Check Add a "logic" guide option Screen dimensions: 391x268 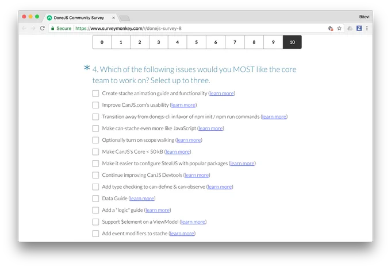[95, 210]
